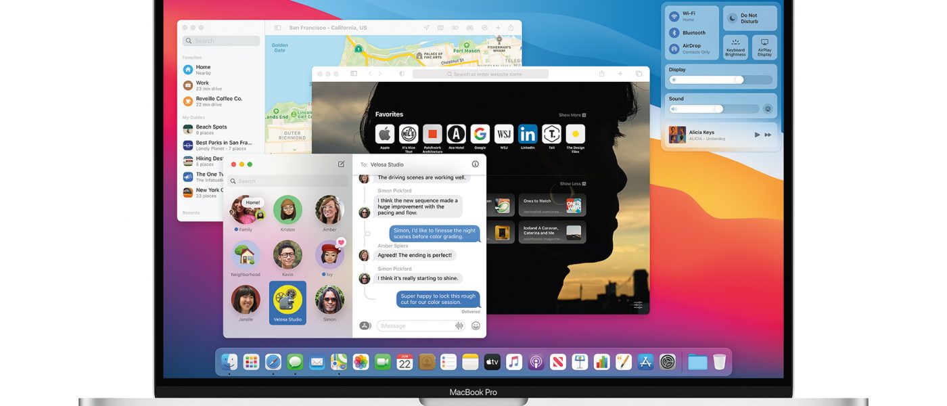
Task: Toggle Bluetooth in Control Center
Action: click(x=674, y=32)
